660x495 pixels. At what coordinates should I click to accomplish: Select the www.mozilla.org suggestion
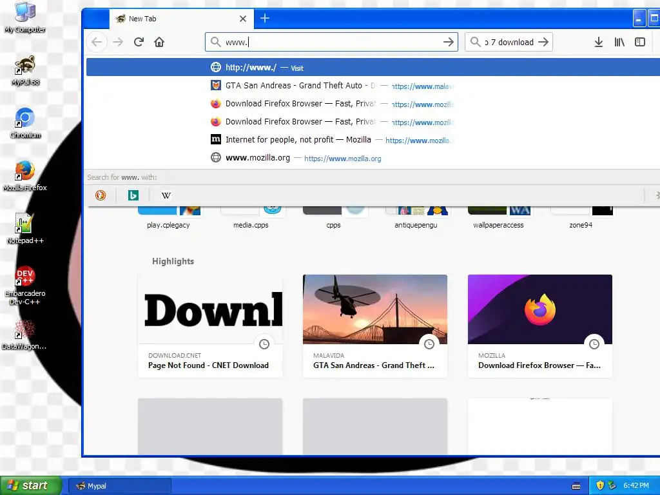click(373, 158)
